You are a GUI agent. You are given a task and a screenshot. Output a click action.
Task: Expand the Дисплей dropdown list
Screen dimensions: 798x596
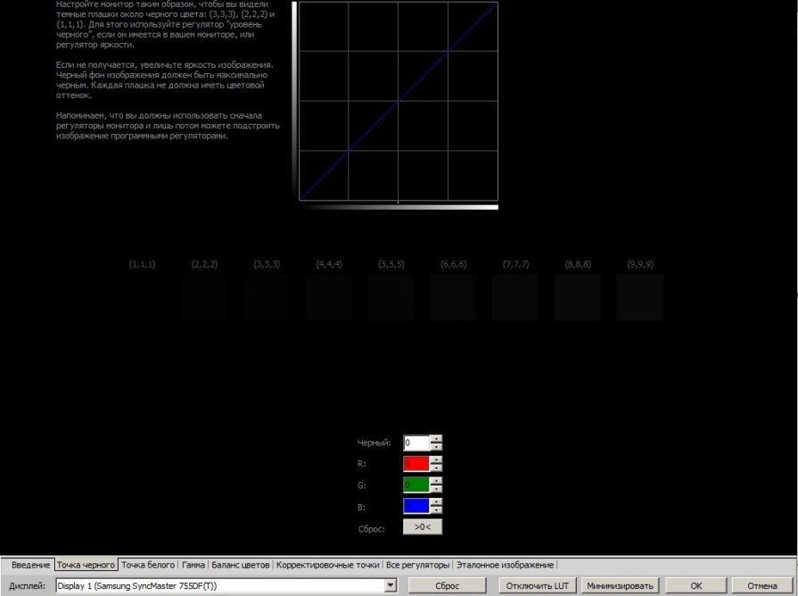coord(391,586)
